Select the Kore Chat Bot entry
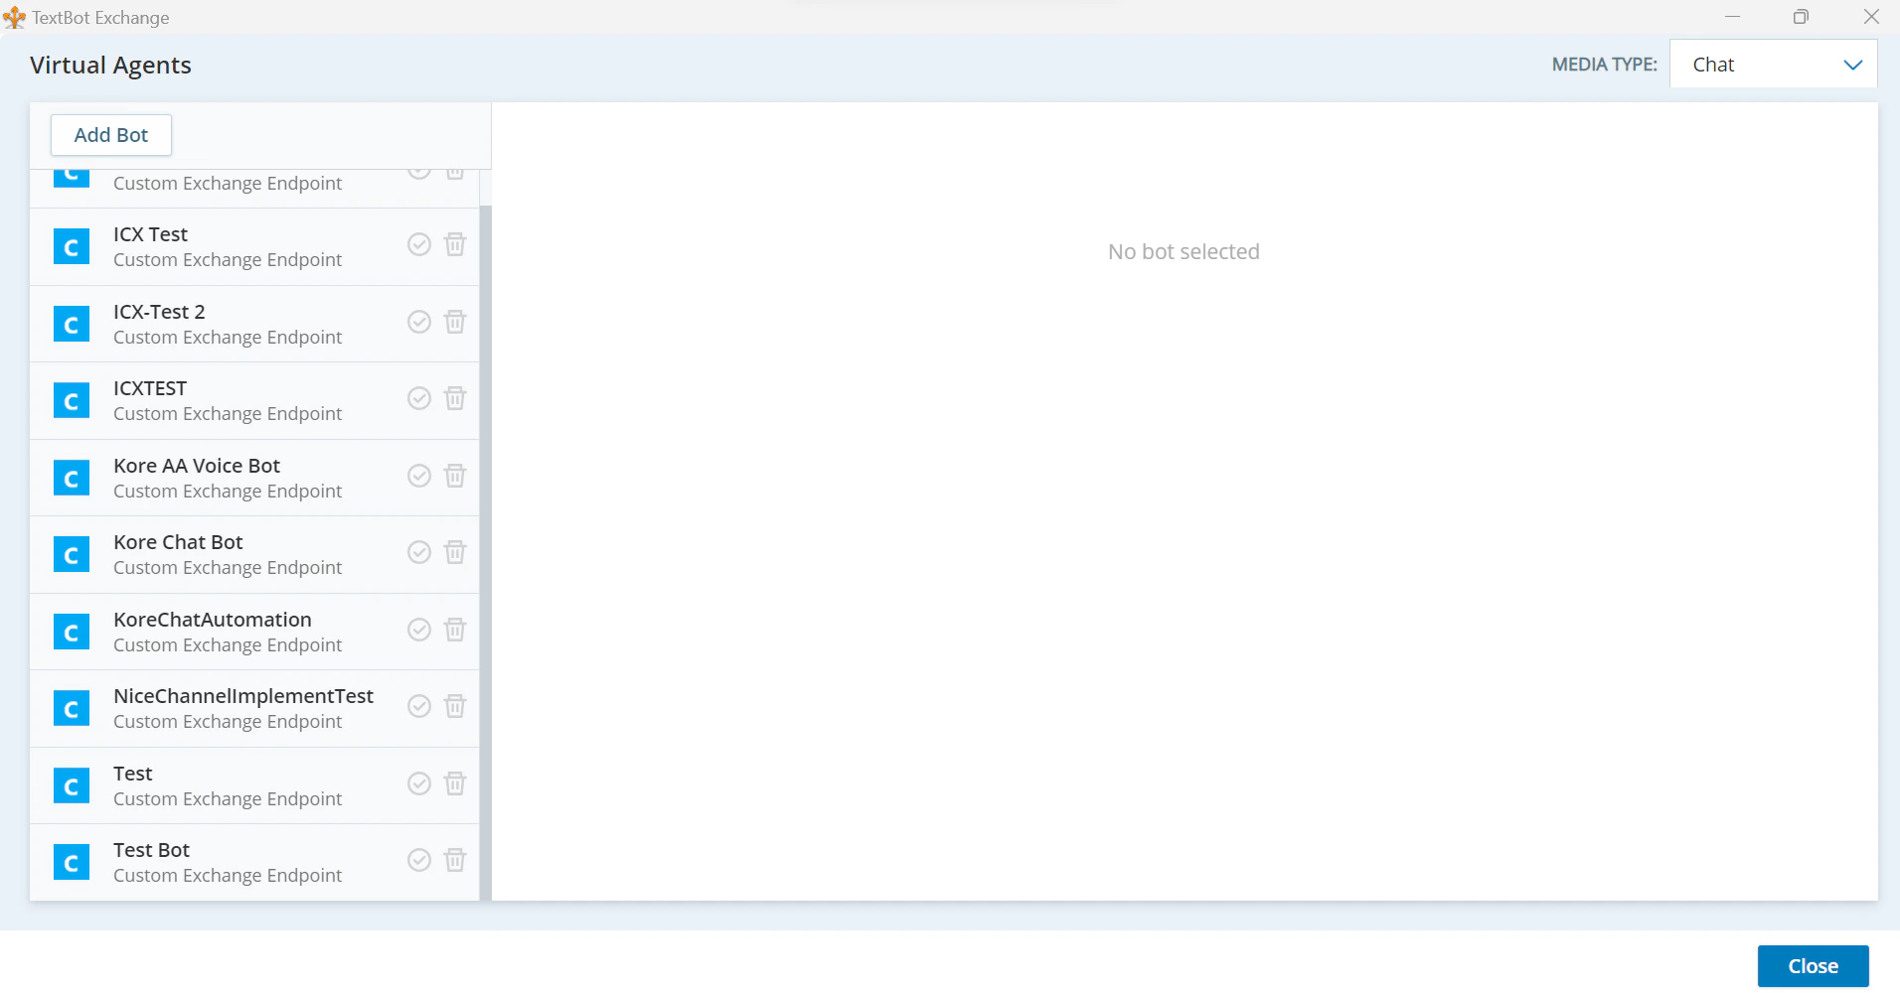 (229, 554)
